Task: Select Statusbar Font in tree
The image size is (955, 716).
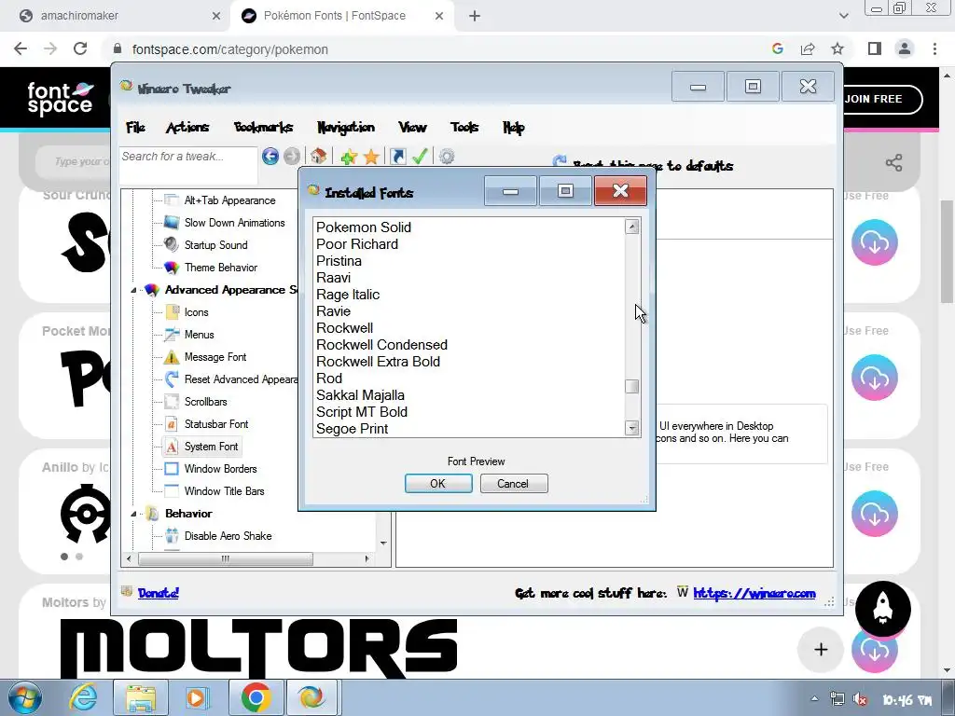Action: (216, 424)
